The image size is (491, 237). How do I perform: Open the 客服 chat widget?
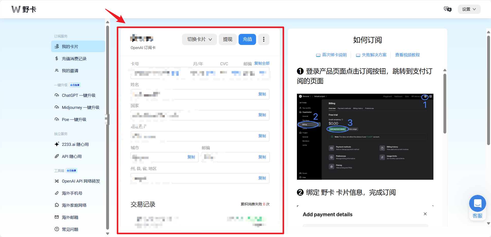click(478, 207)
